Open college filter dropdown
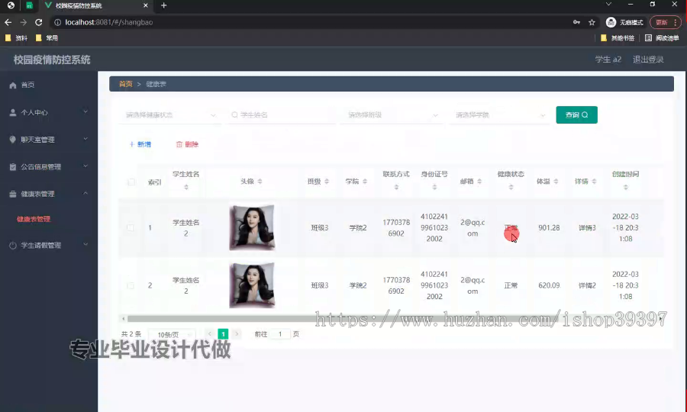 click(x=498, y=114)
